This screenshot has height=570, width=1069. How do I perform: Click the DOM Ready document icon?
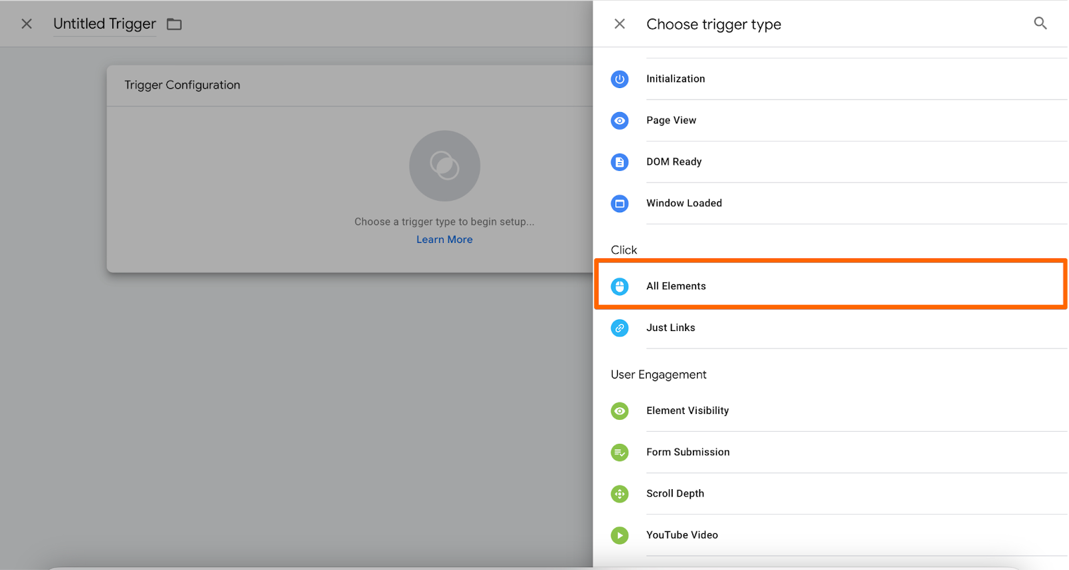tap(619, 162)
